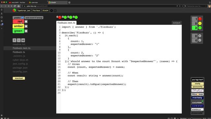The height and width of the screenshot is (119, 211).
Task: Go to browser home page icon
Action: (x=18, y=6)
